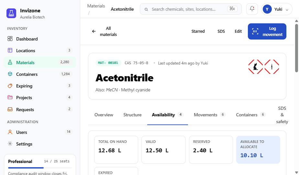Click the Locations table icon
299x175 pixels.
click(10, 51)
